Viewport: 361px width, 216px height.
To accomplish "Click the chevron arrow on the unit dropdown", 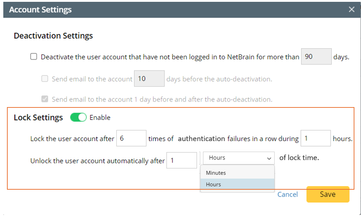I will click(x=269, y=158).
